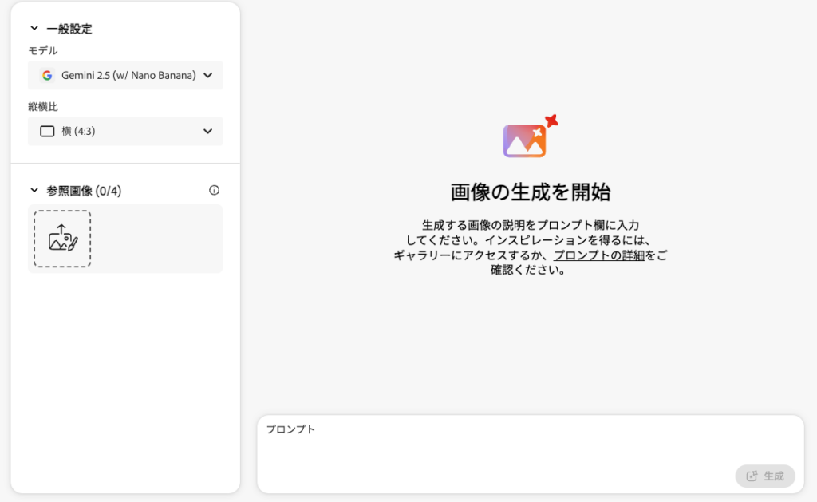Click the gradient picture icon in the center
817x502 pixels.
click(523, 141)
